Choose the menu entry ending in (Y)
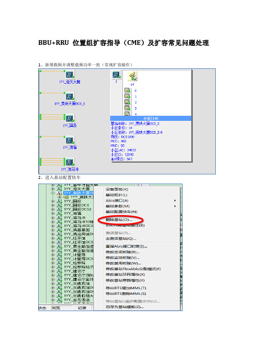253x358 pixels. tap(125, 280)
